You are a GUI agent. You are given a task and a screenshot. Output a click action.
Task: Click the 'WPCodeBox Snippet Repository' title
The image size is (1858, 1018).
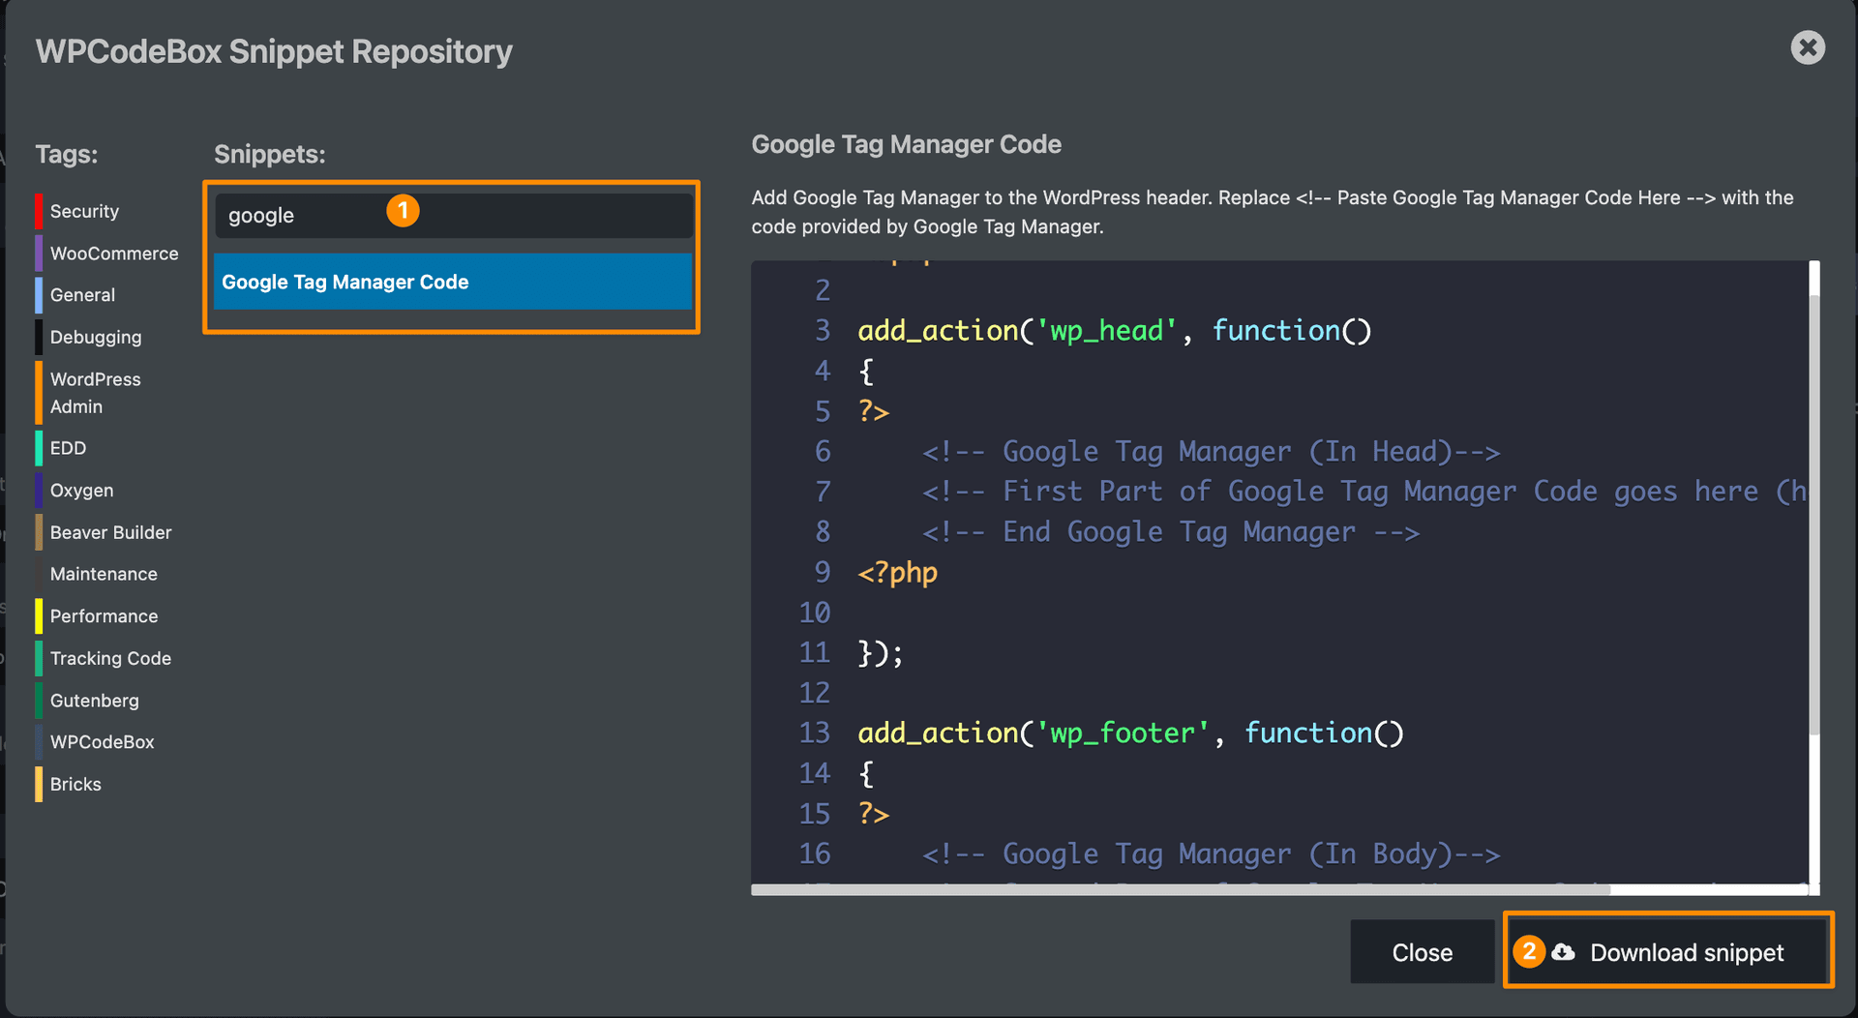coord(274,51)
